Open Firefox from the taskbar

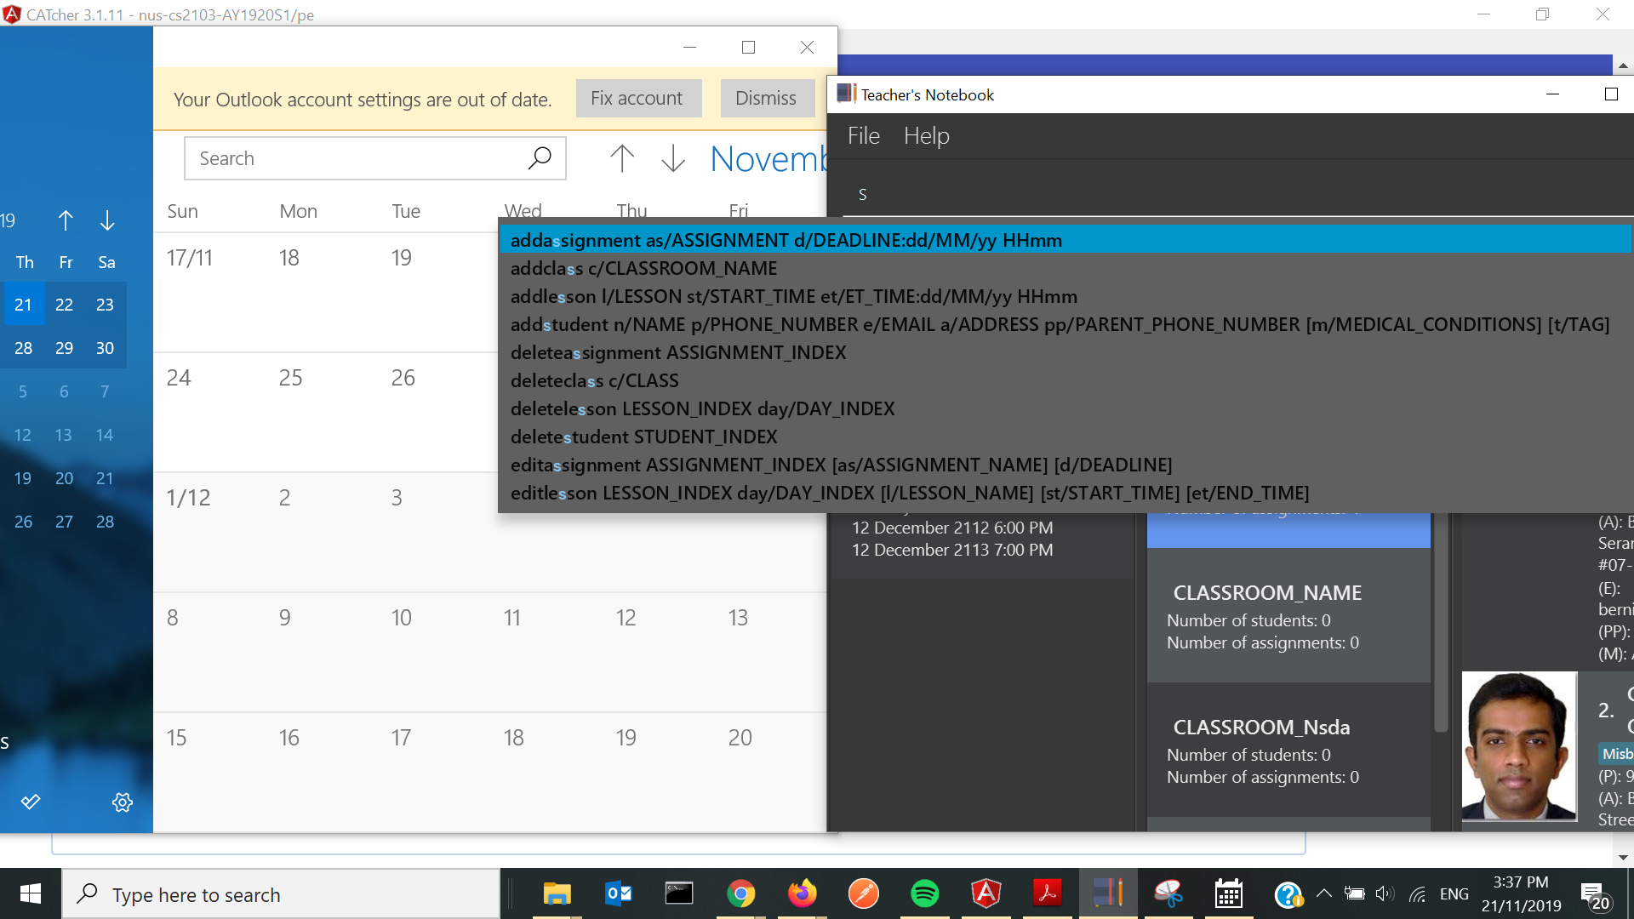802,893
